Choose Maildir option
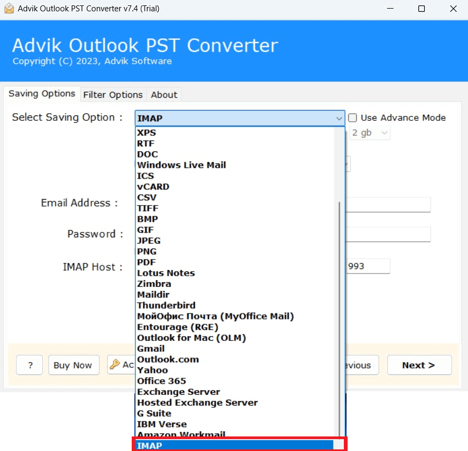 235,295
